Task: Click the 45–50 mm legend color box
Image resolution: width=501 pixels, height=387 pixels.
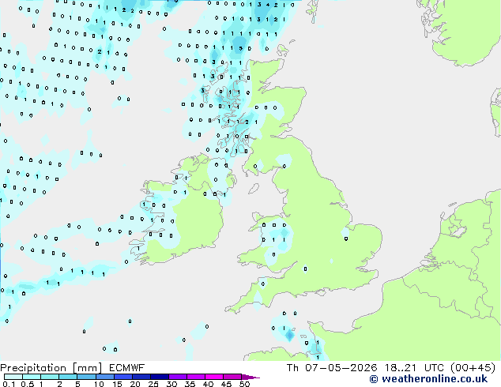Action: [x=232, y=377]
